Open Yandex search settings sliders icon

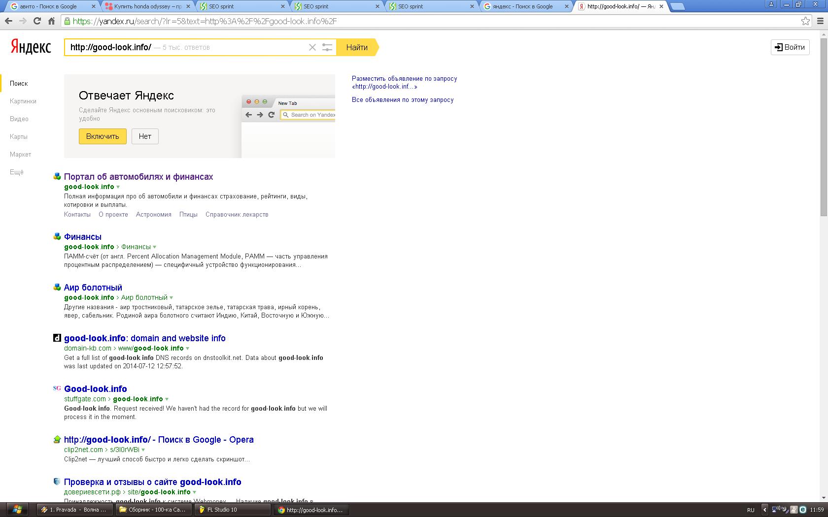327,47
